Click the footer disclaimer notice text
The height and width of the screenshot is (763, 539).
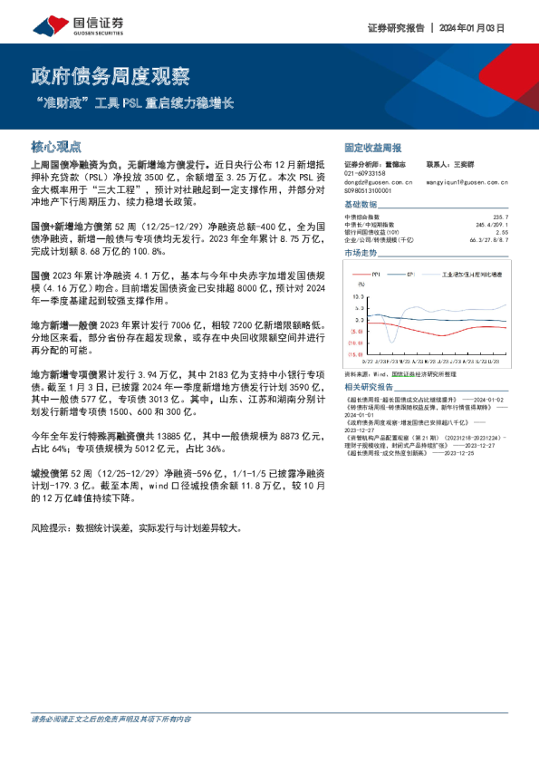(x=111, y=720)
